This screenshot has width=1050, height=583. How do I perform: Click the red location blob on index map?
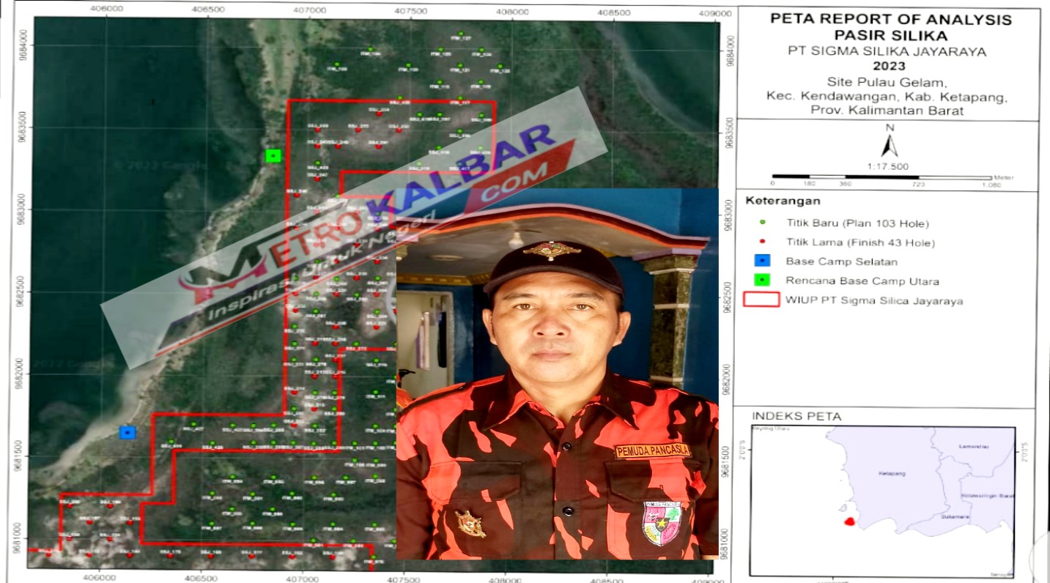[x=849, y=521]
